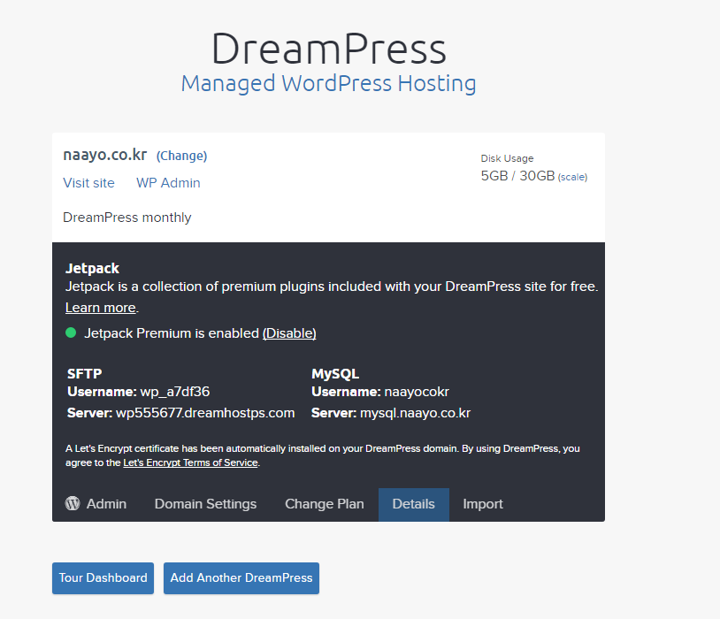The image size is (720, 619).
Task: Click the DreamPress page heading
Action: (328, 49)
